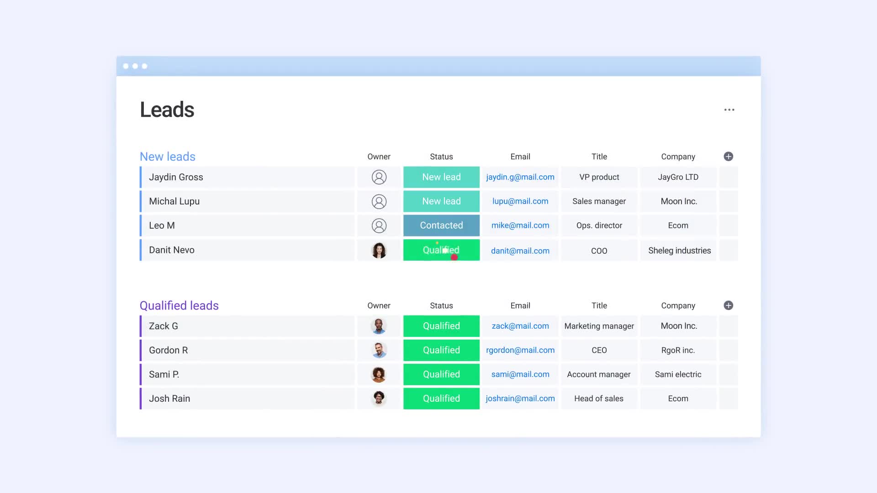This screenshot has width=877, height=493.
Task: Collapse the Qualified leads group title
Action: (x=179, y=305)
